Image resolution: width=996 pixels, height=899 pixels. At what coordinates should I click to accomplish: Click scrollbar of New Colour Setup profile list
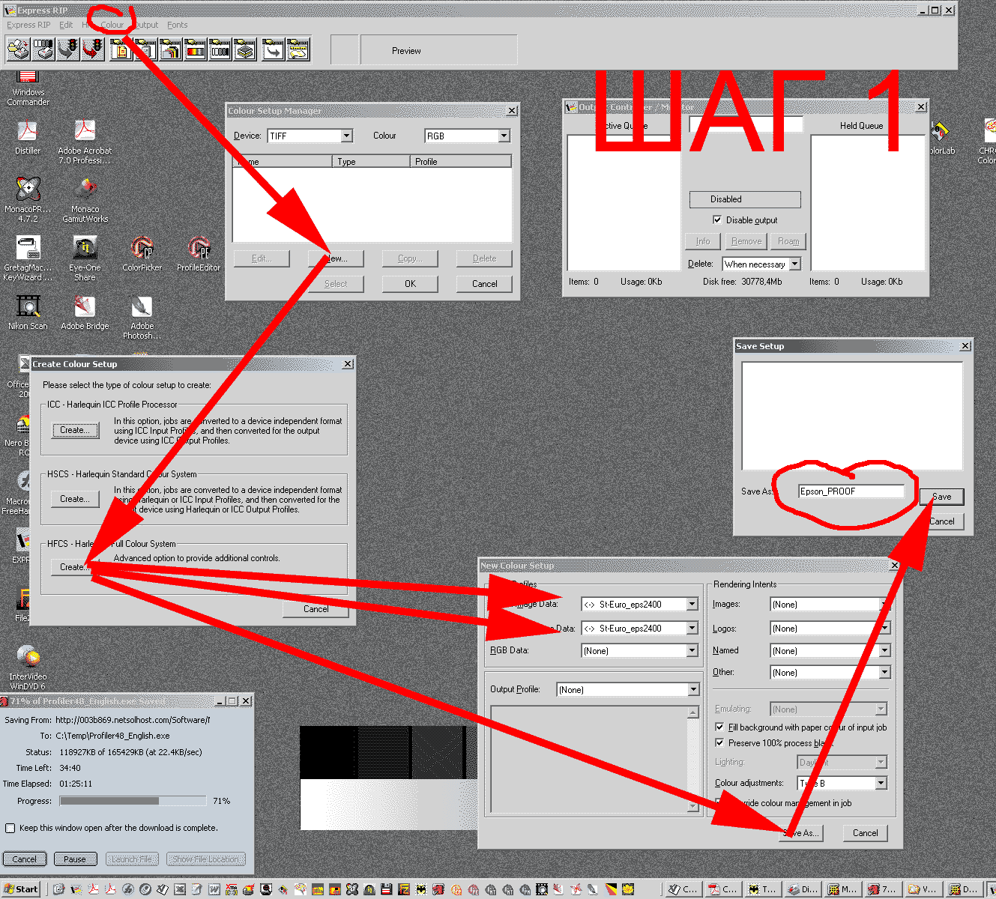693,760
